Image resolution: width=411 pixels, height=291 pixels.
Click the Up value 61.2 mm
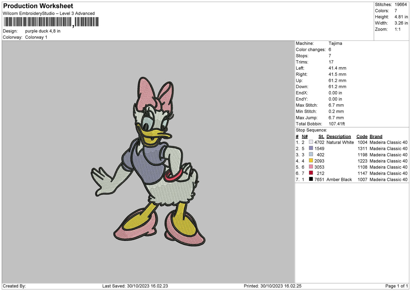[337, 80]
